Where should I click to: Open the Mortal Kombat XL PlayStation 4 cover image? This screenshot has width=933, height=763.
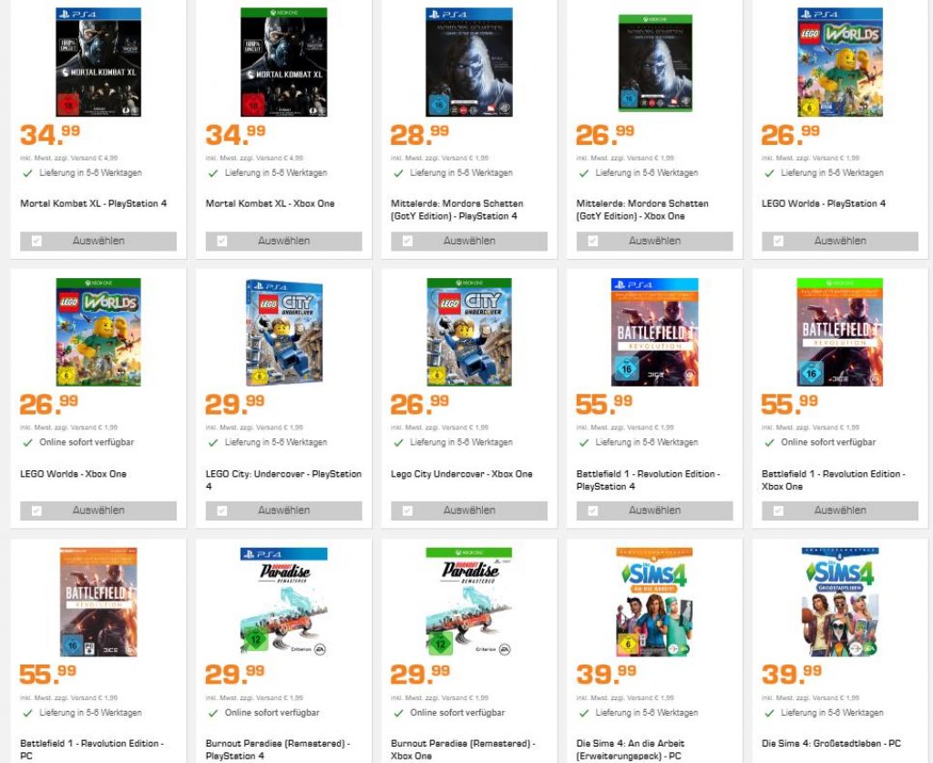[98, 62]
